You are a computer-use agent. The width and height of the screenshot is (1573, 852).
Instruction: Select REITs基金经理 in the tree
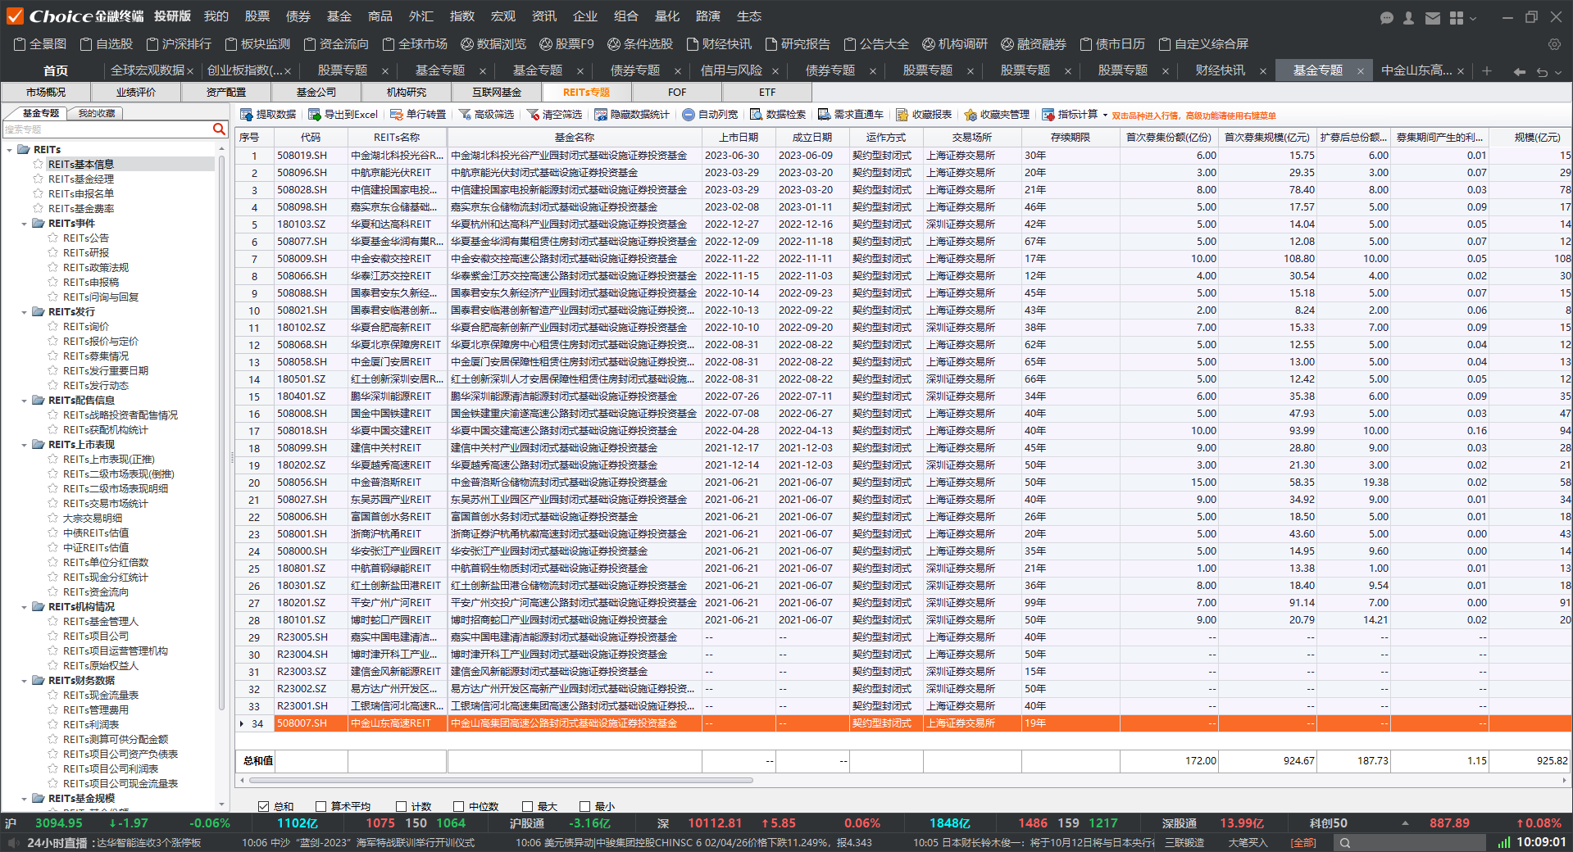[80, 179]
